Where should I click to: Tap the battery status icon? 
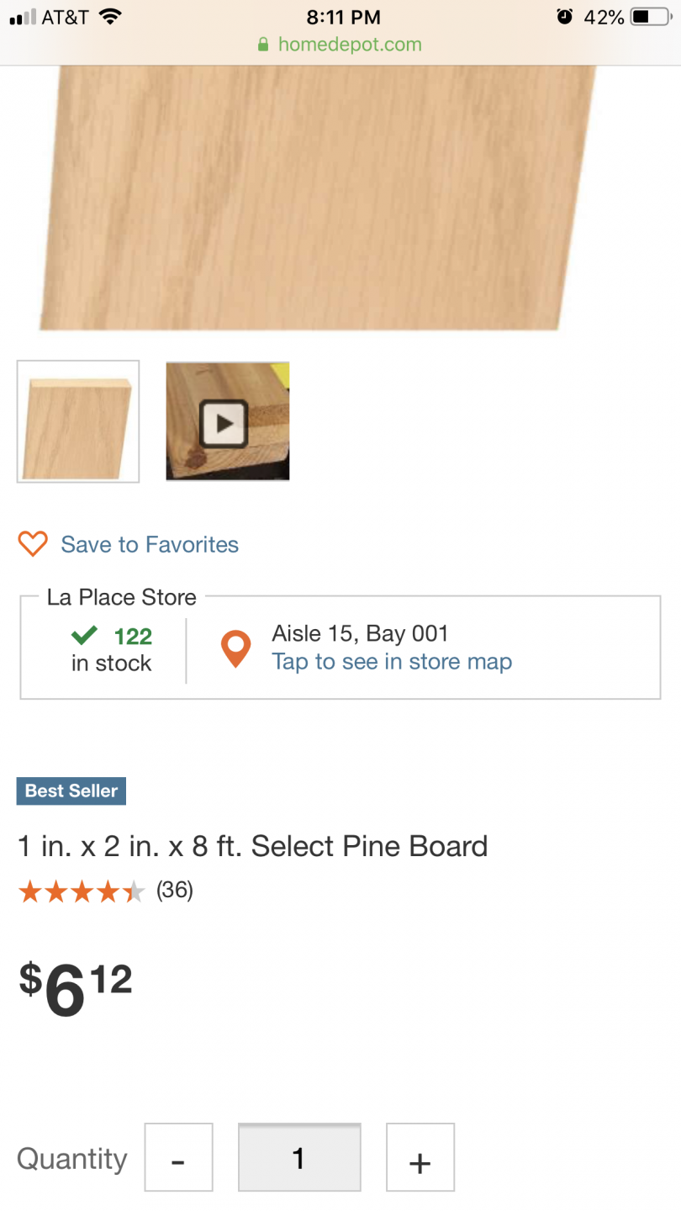652,17
